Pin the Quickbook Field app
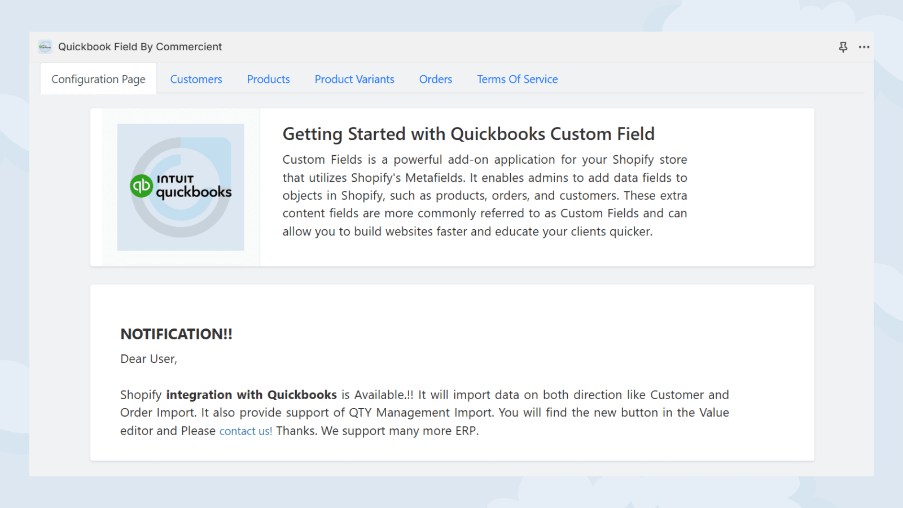Screen dimensions: 903x508 pos(843,47)
